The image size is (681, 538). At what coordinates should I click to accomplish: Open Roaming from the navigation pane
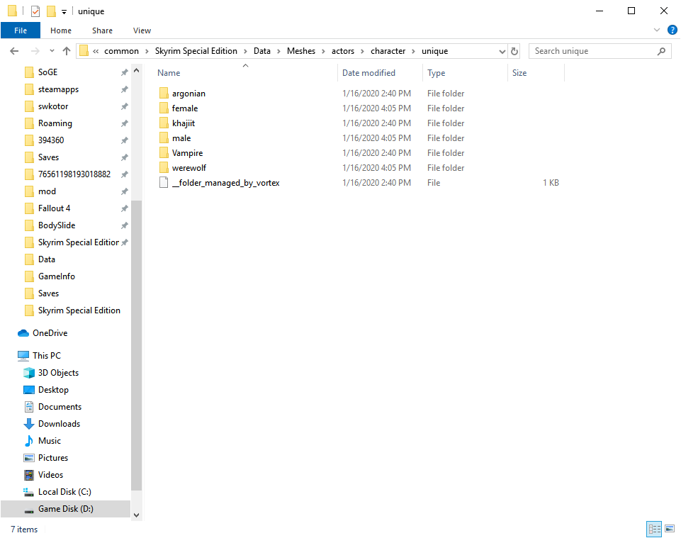point(55,123)
